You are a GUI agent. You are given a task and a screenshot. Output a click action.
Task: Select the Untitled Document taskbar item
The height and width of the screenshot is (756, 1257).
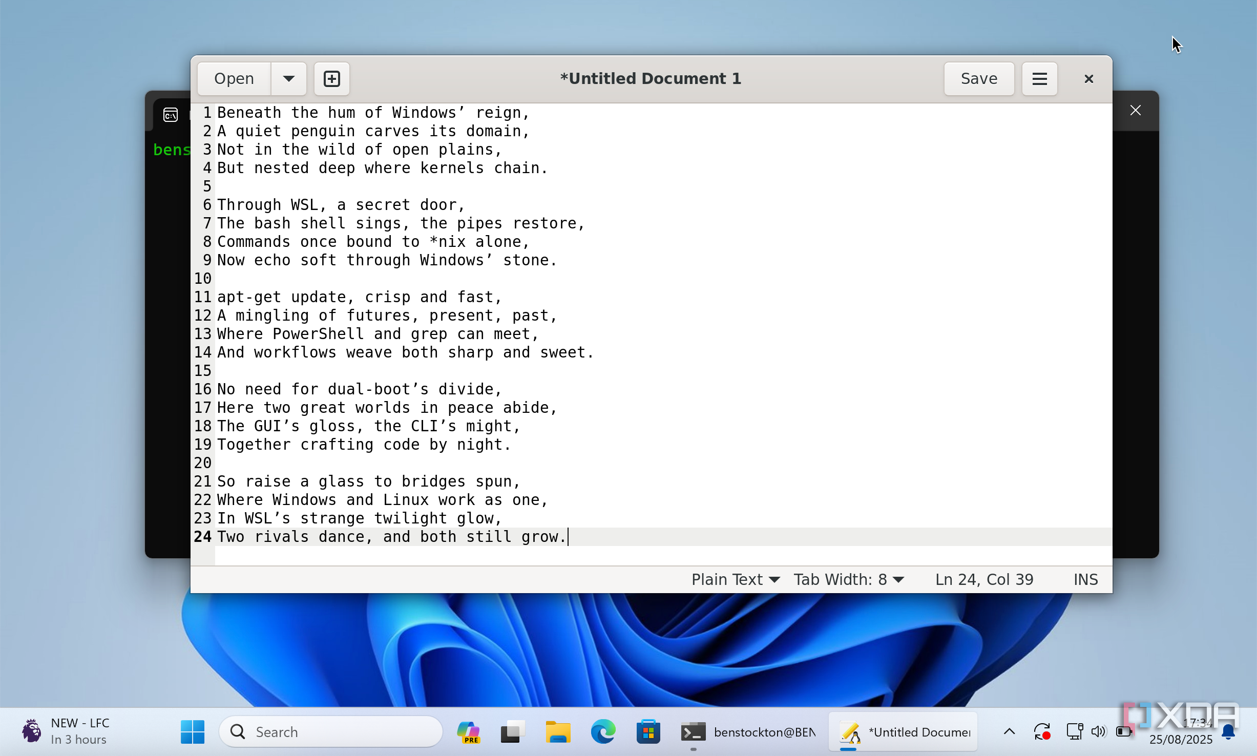point(904,732)
